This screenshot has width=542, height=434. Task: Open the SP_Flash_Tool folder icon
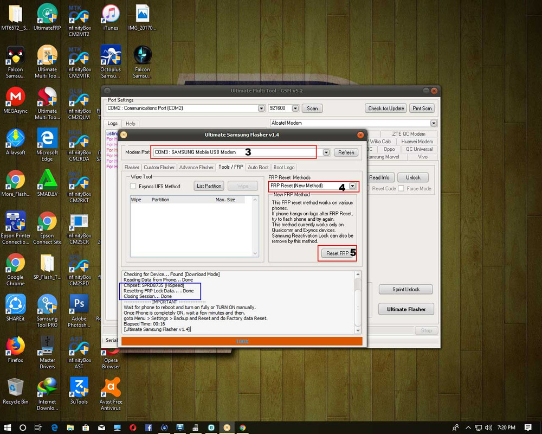(47, 266)
